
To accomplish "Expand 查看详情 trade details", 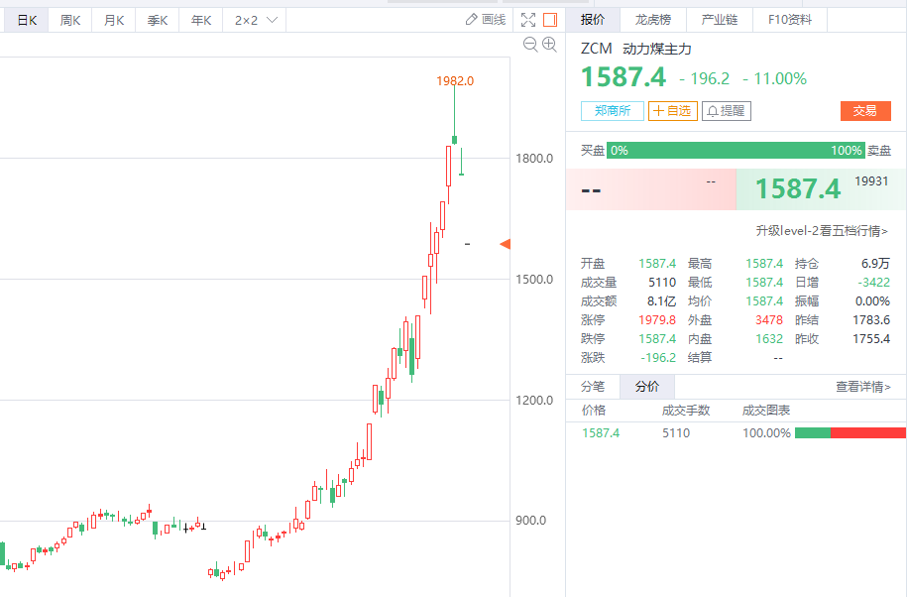I will click(x=862, y=387).
